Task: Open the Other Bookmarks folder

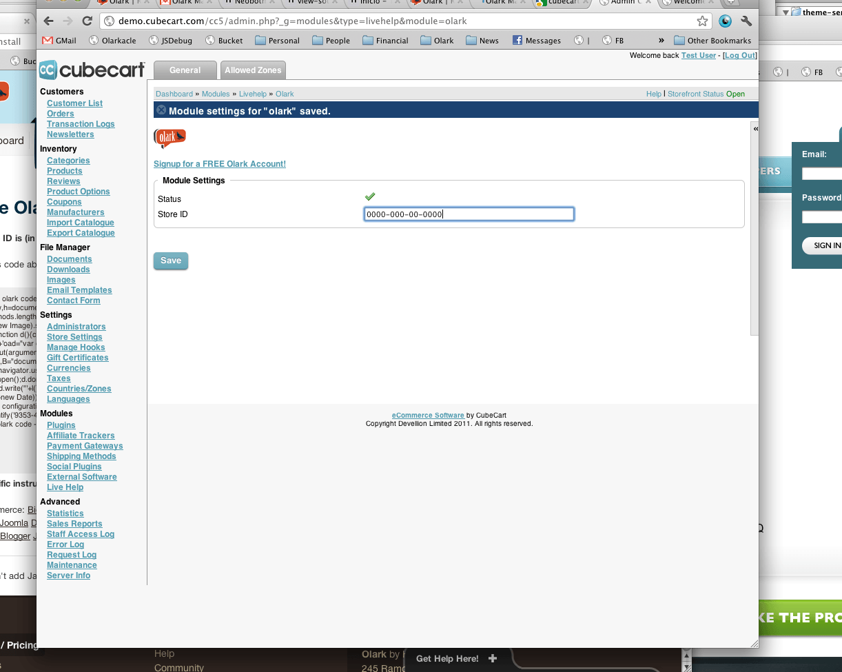Action: tap(712, 41)
